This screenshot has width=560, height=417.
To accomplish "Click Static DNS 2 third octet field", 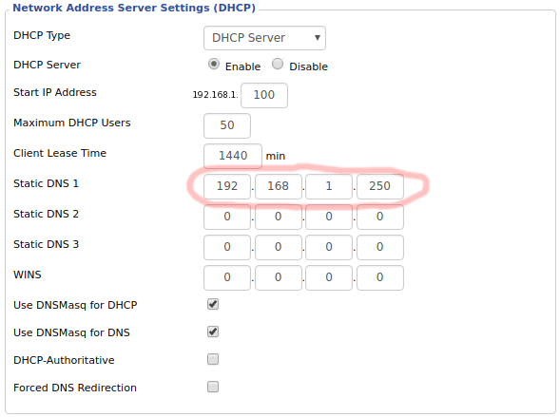I will pyautogui.click(x=329, y=217).
